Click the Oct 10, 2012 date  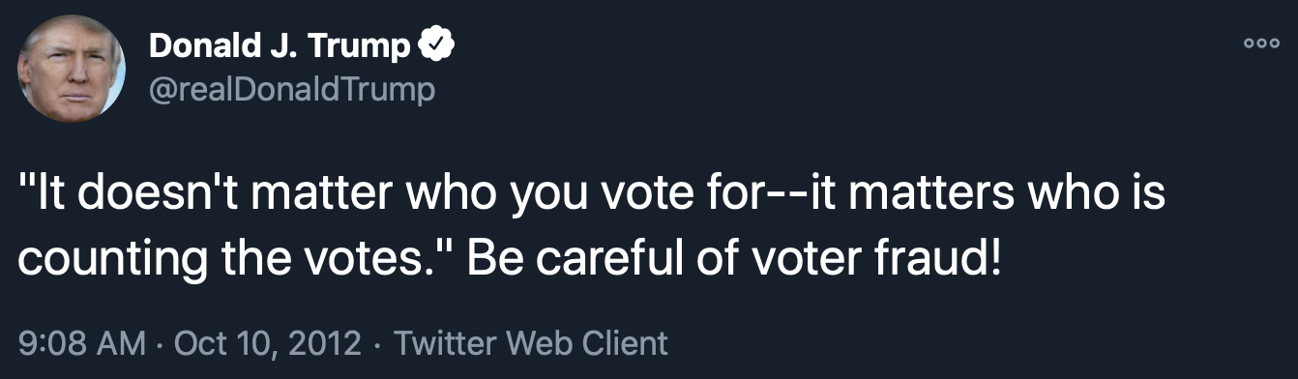coord(271,342)
